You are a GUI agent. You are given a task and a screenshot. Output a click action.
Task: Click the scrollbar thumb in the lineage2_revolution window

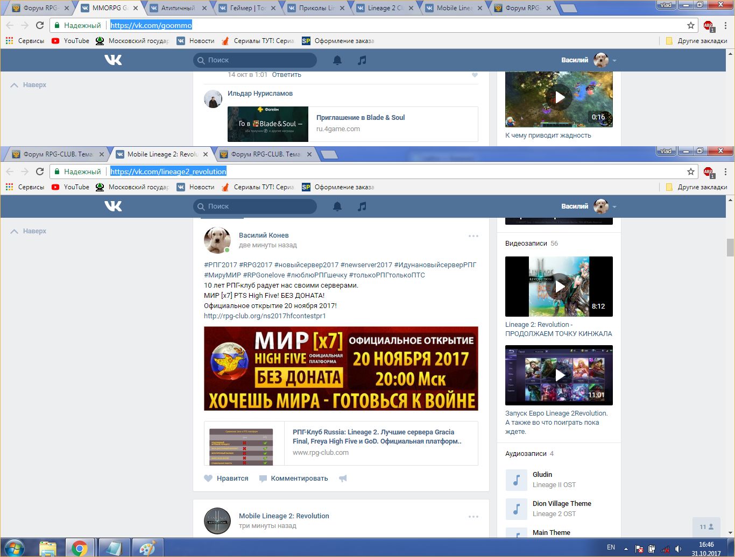pyautogui.click(x=730, y=247)
